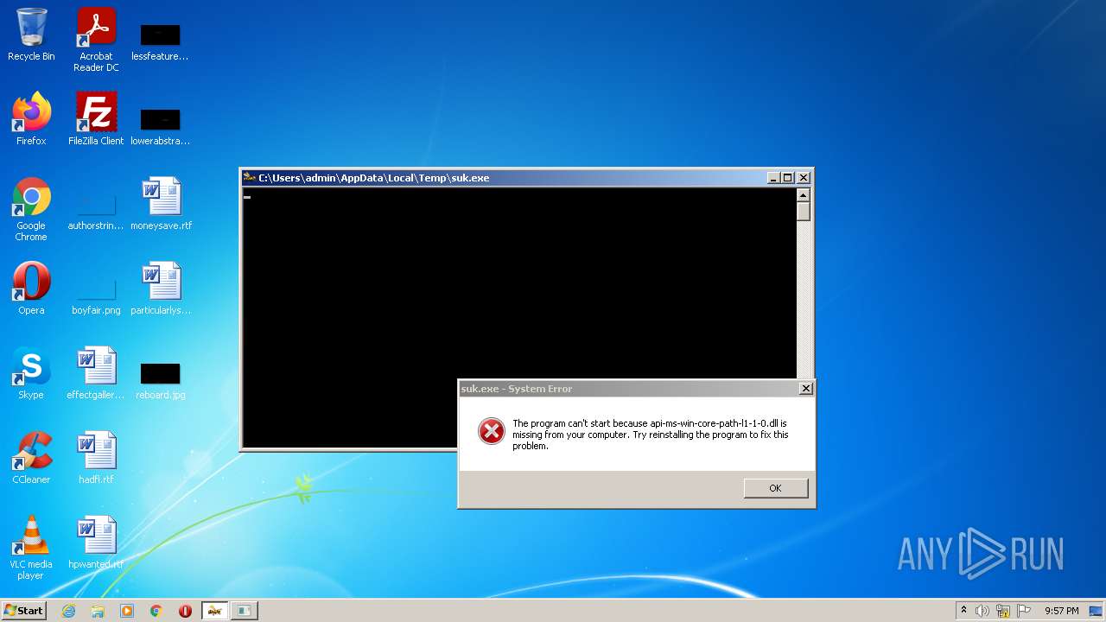Launch CCleaner desktop shortcut
The width and height of the screenshot is (1106, 622).
tap(31, 458)
